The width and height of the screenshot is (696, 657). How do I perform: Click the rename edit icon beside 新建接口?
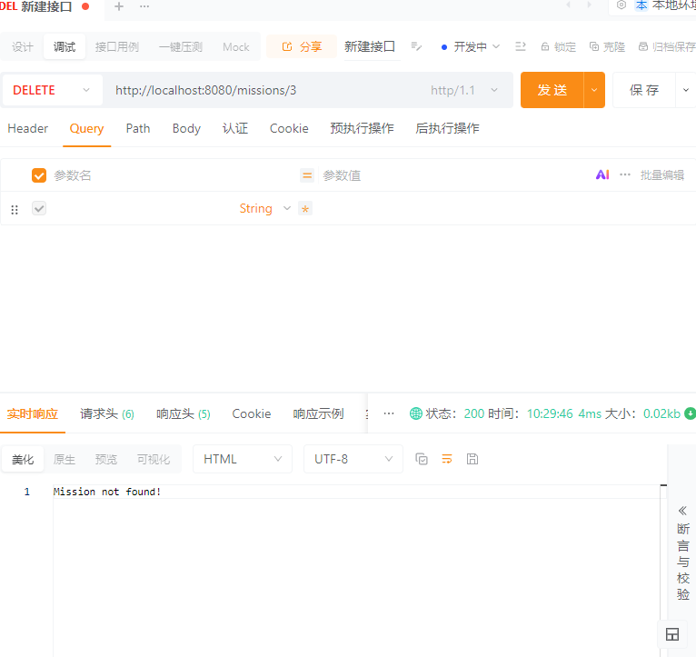[416, 46]
